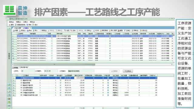Click the 退出 icon in the grid toolbar
Image resolution: width=194 pixels, height=109 pixels.
click(141, 30)
